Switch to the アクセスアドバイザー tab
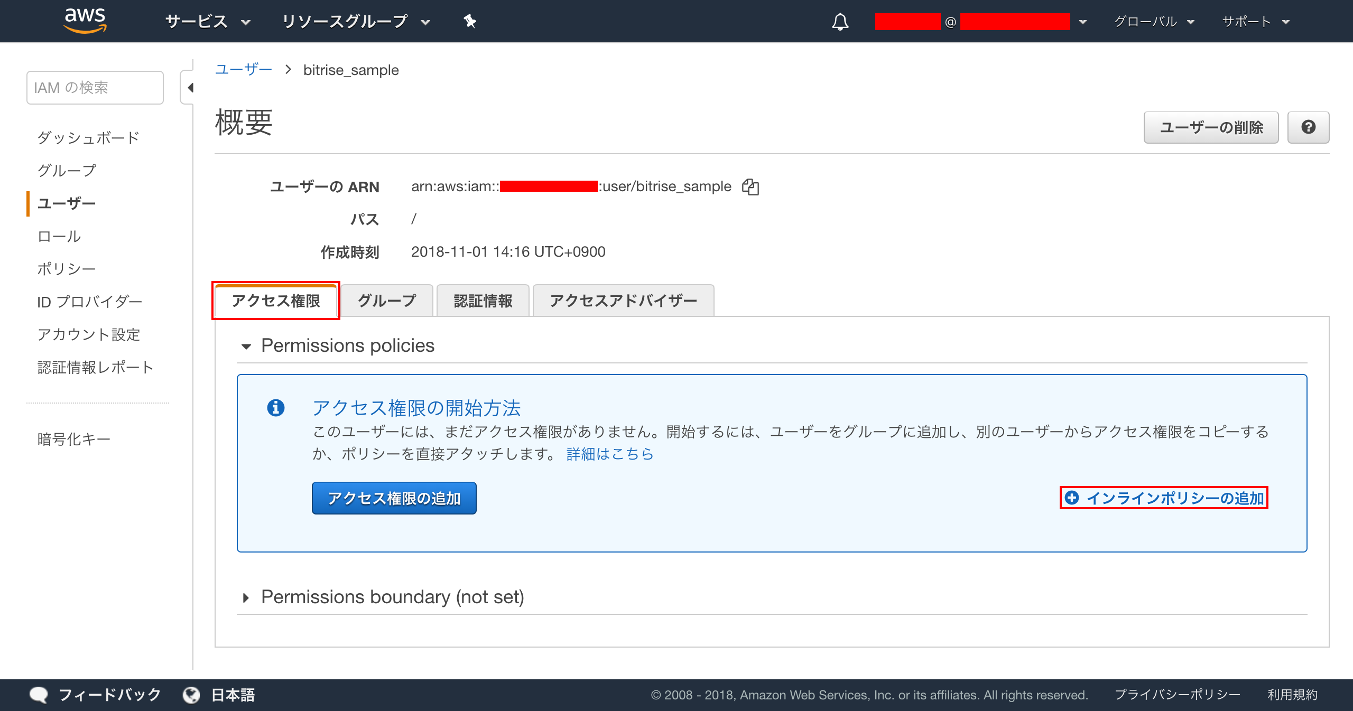 coord(623,301)
